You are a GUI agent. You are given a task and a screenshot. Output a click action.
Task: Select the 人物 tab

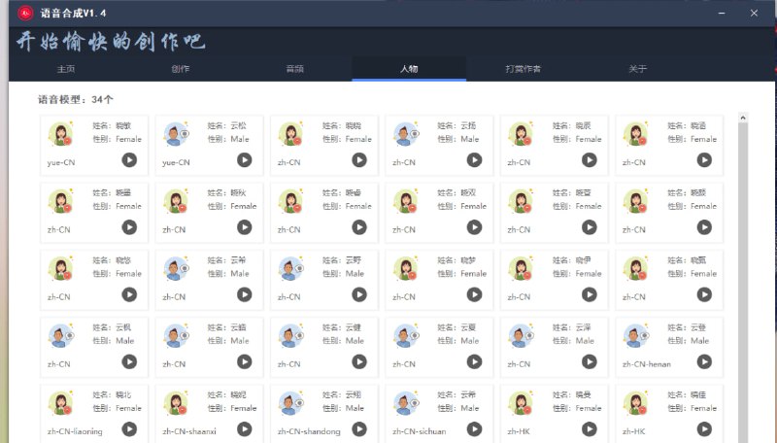409,69
